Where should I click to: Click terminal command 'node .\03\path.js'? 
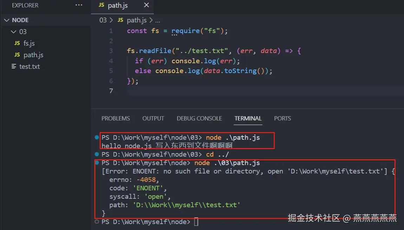pyautogui.click(x=227, y=163)
